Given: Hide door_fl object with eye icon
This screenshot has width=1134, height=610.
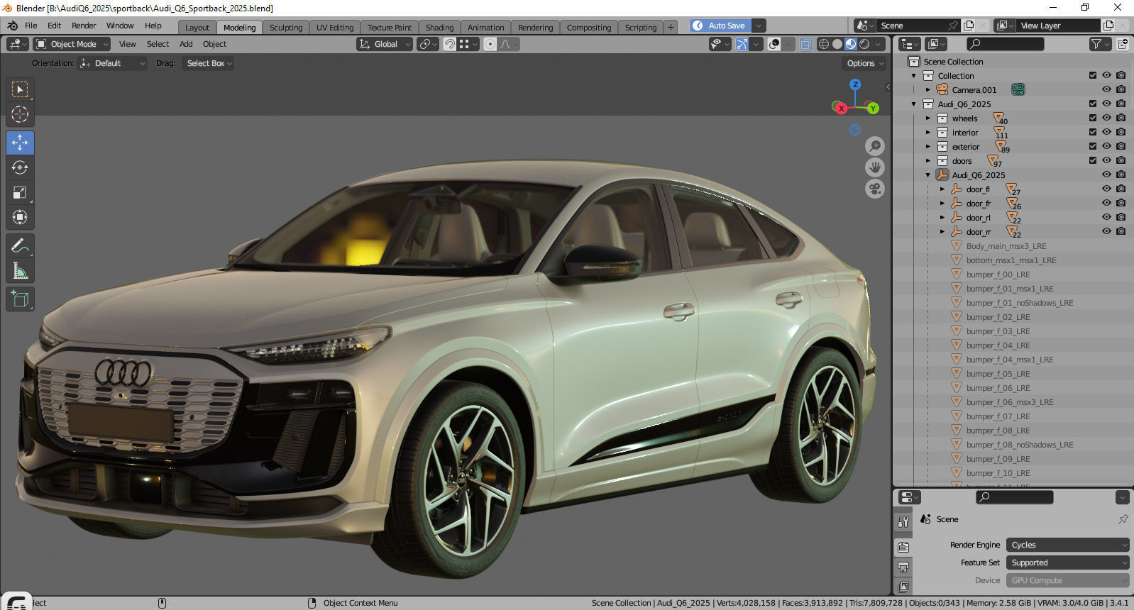Looking at the screenshot, I should pos(1106,189).
